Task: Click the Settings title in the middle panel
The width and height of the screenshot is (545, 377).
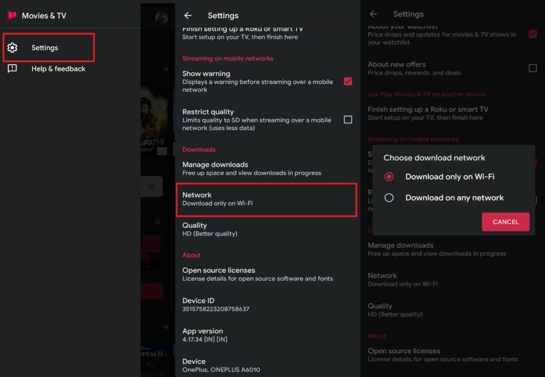Action: pos(223,15)
